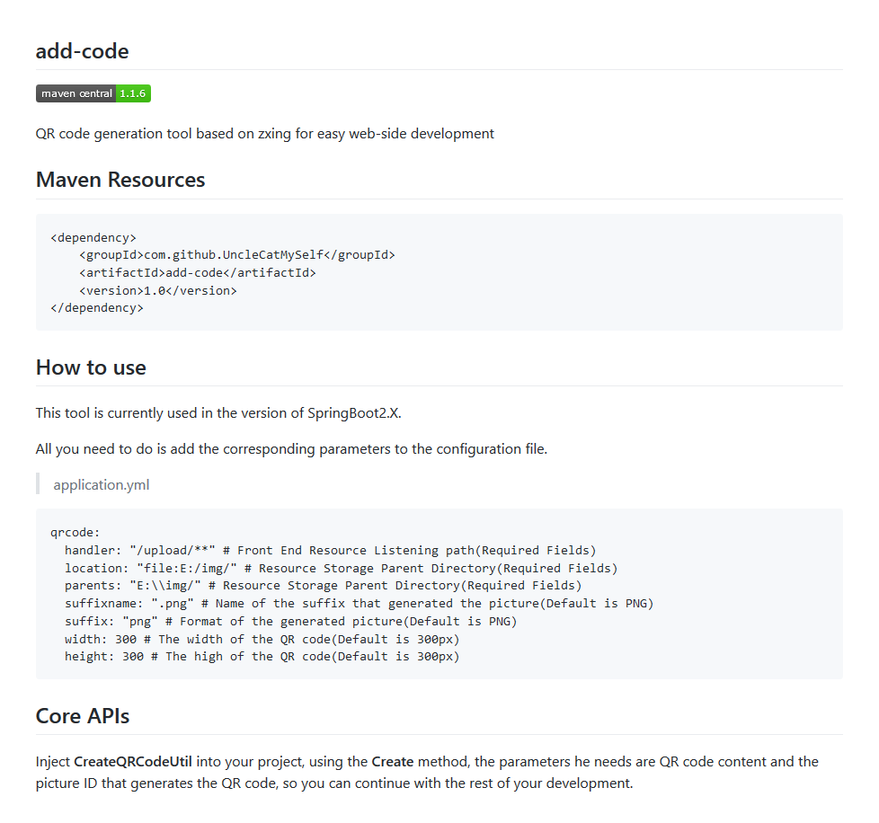Click the Maven Resources heading

[120, 180]
